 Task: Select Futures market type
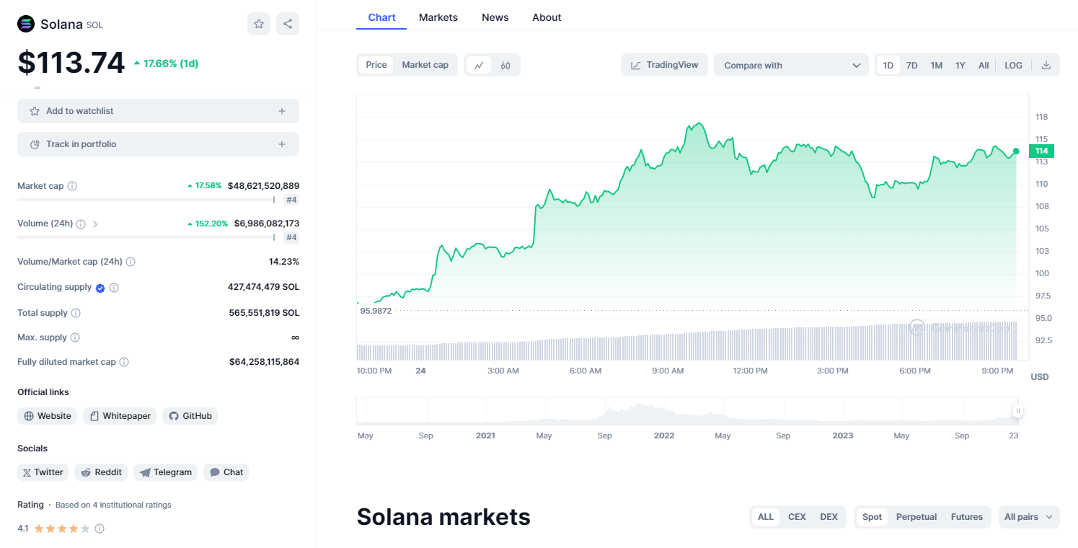tap(967, 517)
